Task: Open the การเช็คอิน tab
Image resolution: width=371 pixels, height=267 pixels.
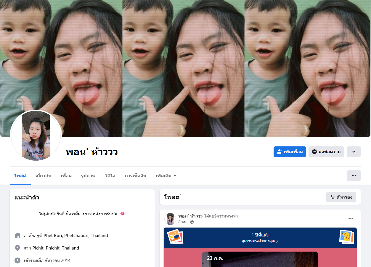Action: (136, 176)
